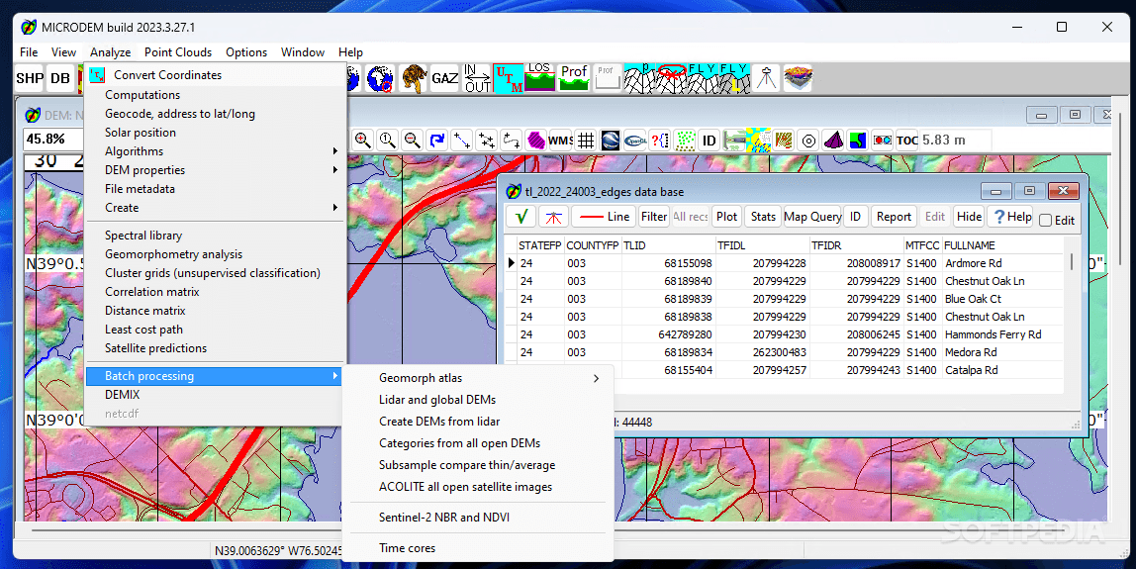This screenshot has width=1136, height=569.
Task: Click the red Line symbology button
Action: tap(604, 216)
